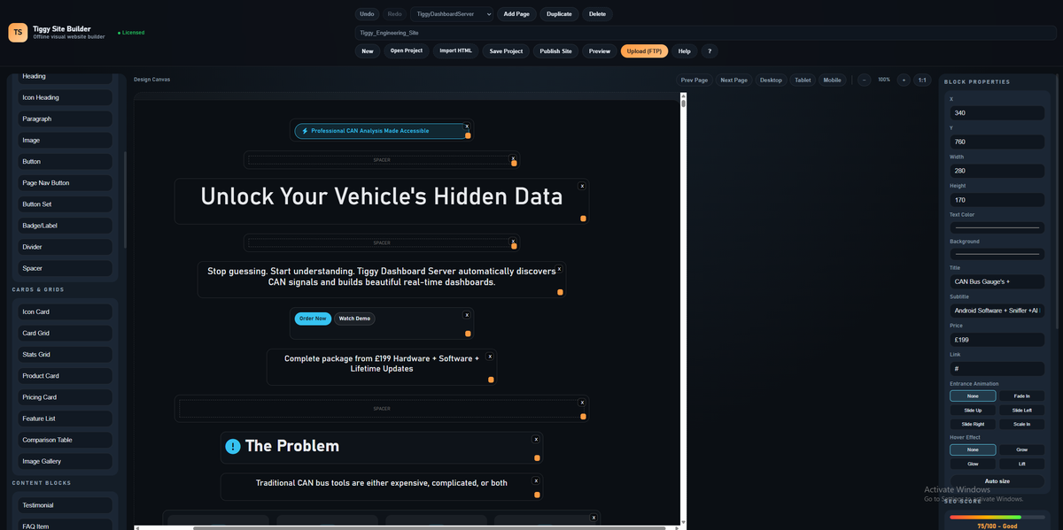
Task: Click the Delete page button
Action: point(598,14)
